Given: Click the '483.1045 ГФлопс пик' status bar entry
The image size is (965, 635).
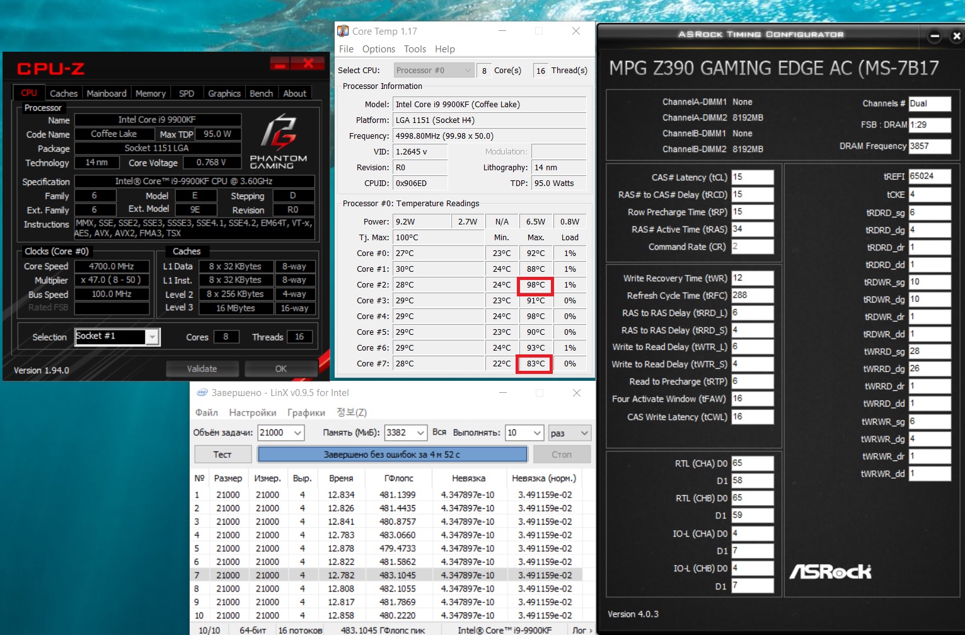Looking at the screenshot, I should tap(383, 630).
